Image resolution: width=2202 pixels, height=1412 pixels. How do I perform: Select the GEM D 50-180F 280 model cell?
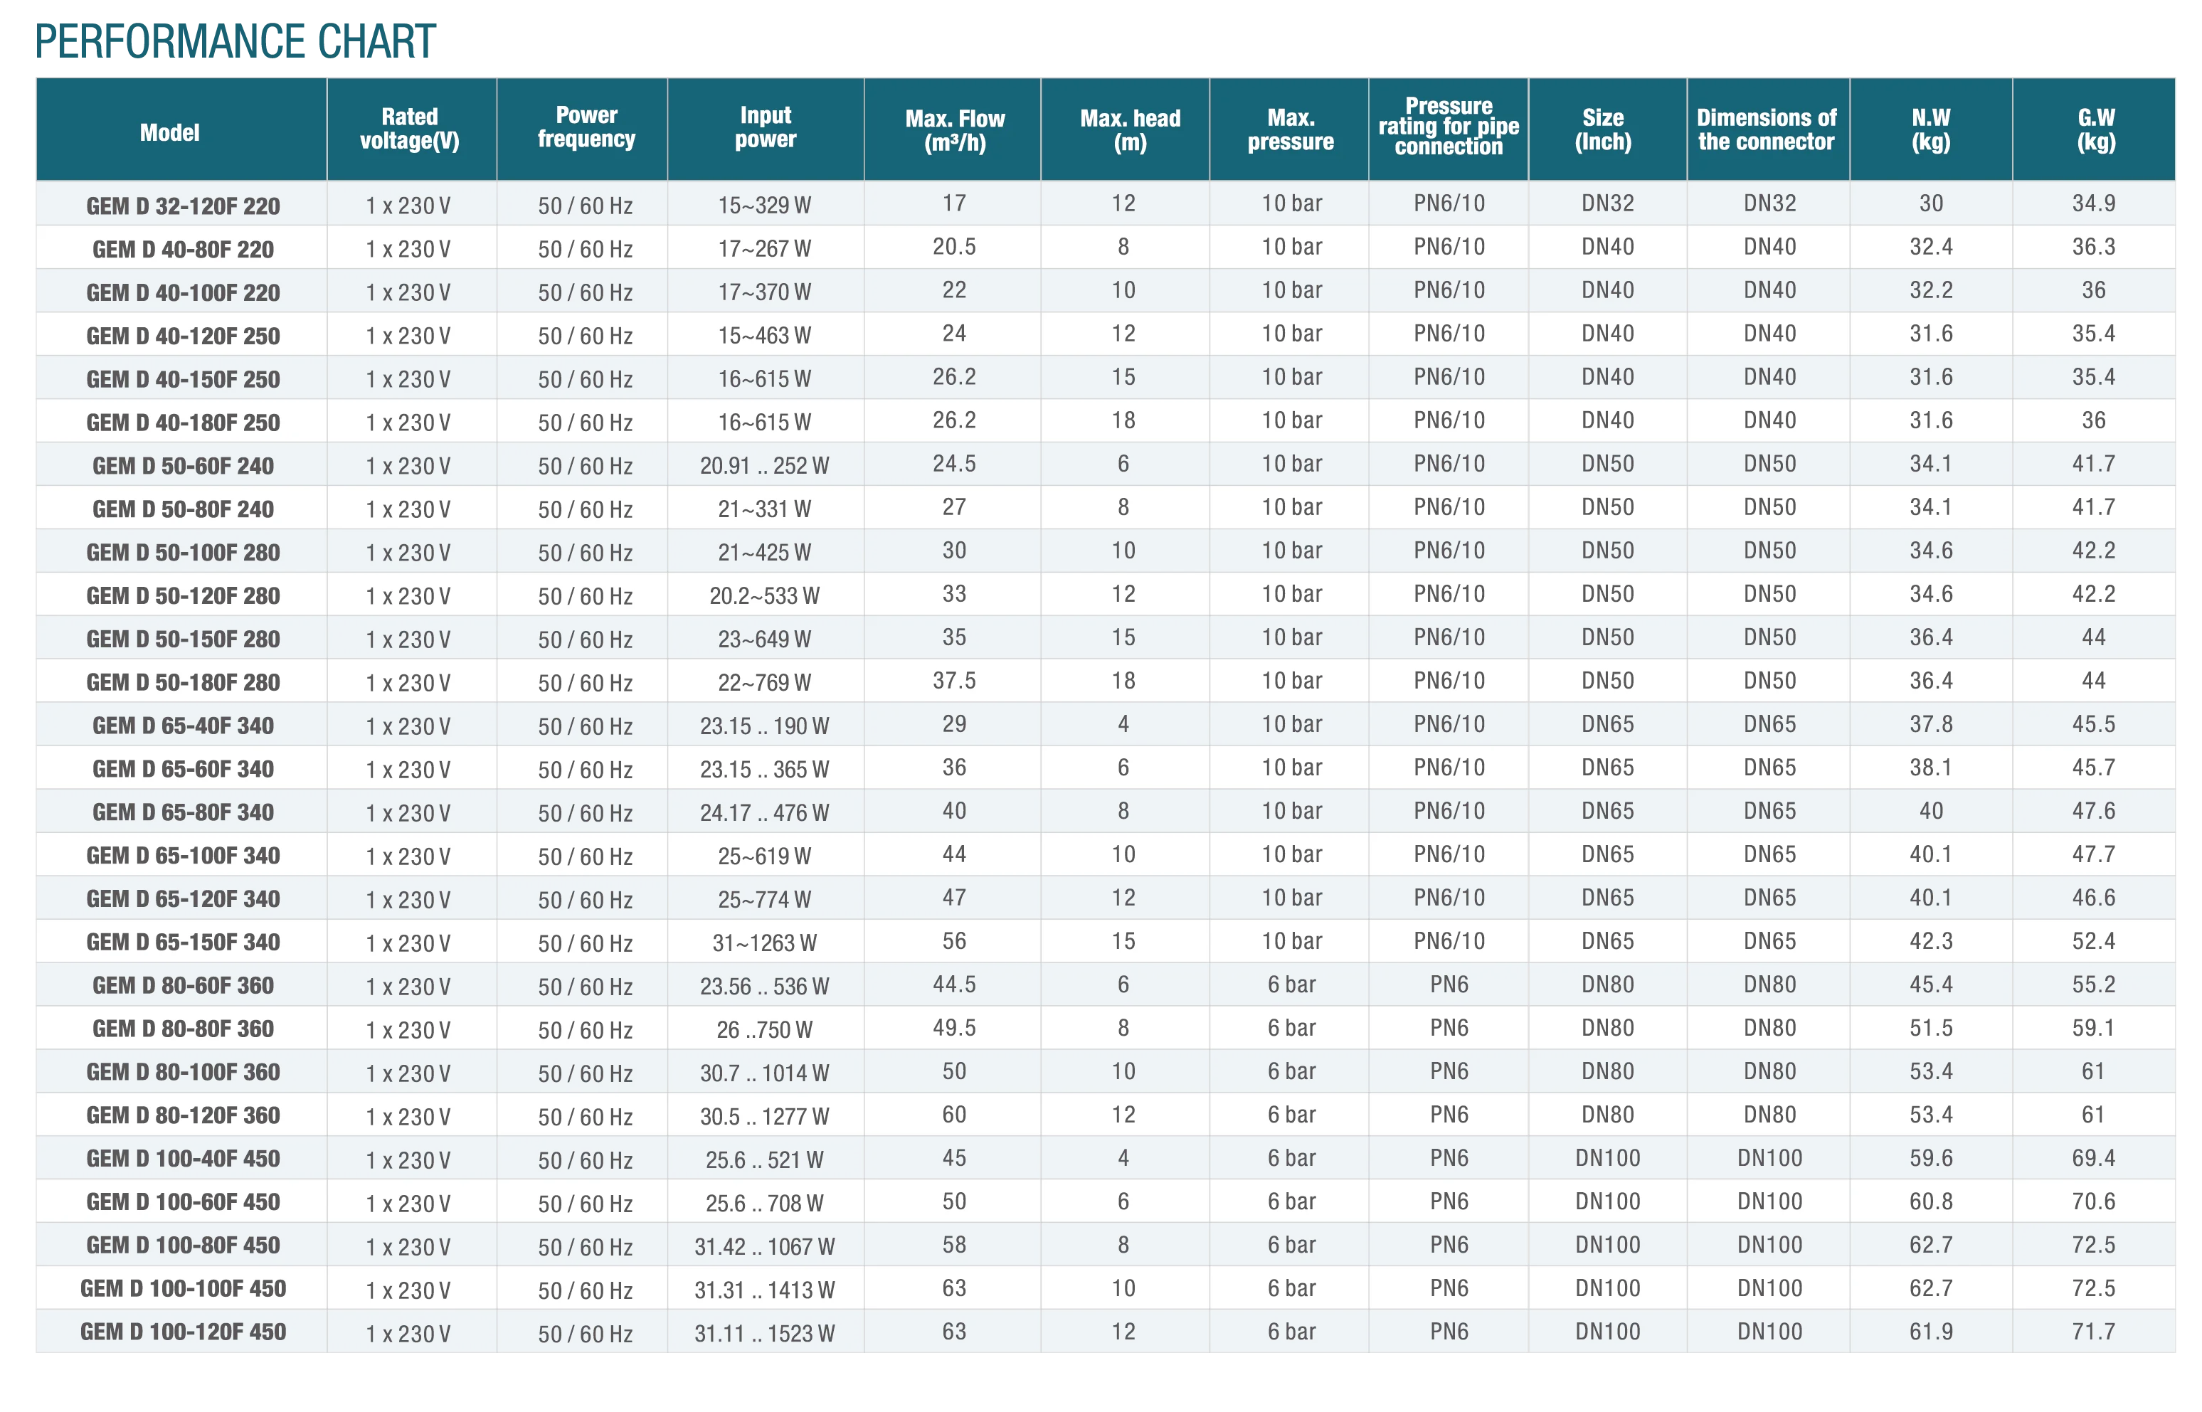click(x=183, y=682)
